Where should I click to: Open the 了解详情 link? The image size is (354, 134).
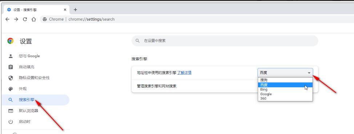pos(184,73)
